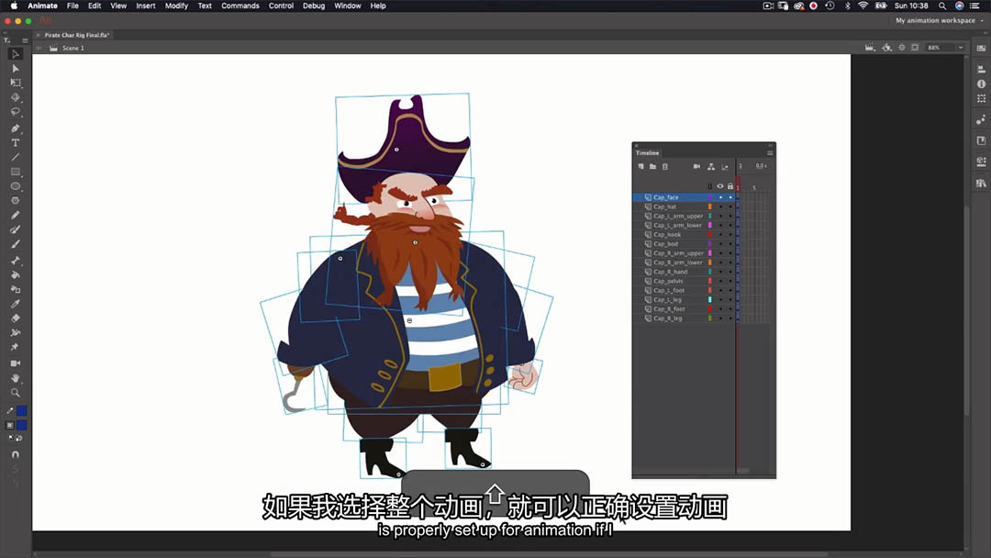This screenshot has height=558, width=991.
Task: Open the Edit Scene dropdown
Action: [x=870, y=48]
